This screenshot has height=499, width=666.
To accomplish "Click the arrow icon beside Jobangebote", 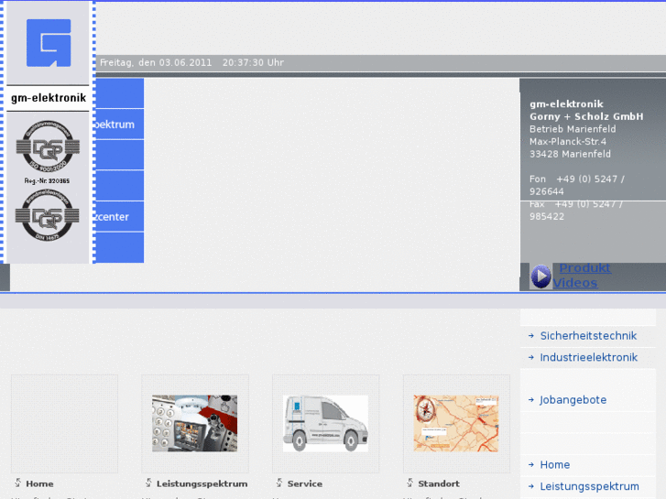I will coord(531,400).
